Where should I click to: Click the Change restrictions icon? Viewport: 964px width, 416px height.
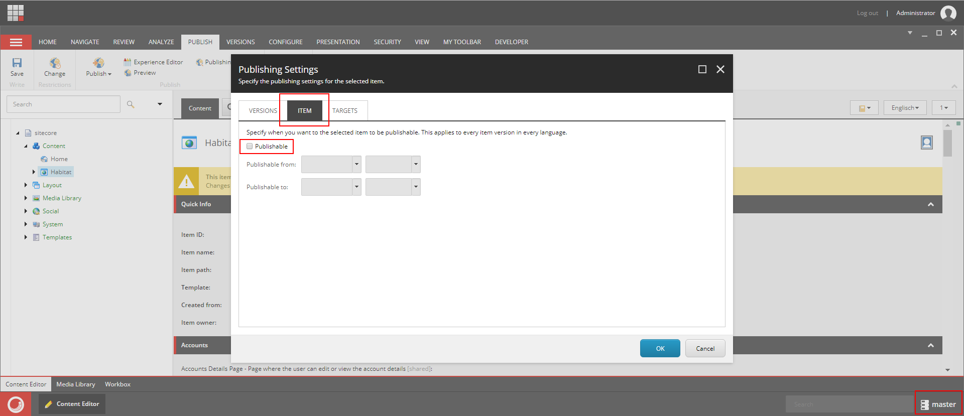coord(55,63)
